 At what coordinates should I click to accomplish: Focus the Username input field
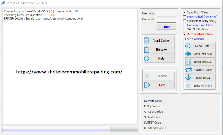[167, 13]
